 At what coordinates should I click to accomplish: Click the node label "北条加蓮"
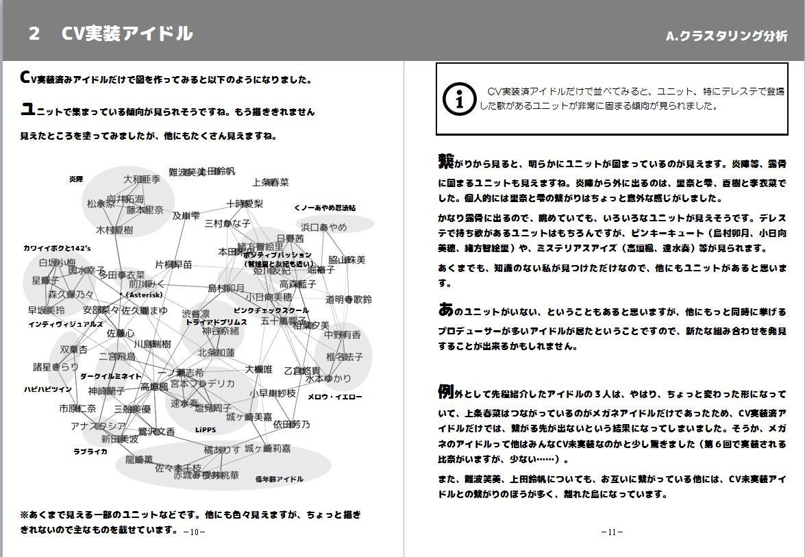click(x=216, y=353)
